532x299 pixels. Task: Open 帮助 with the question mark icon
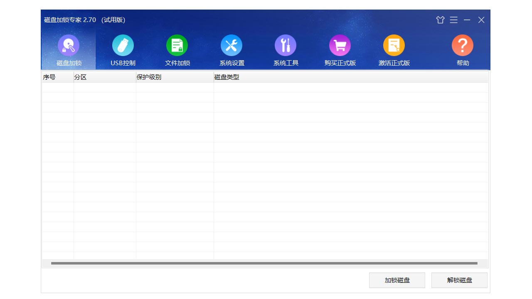[463, 46]
